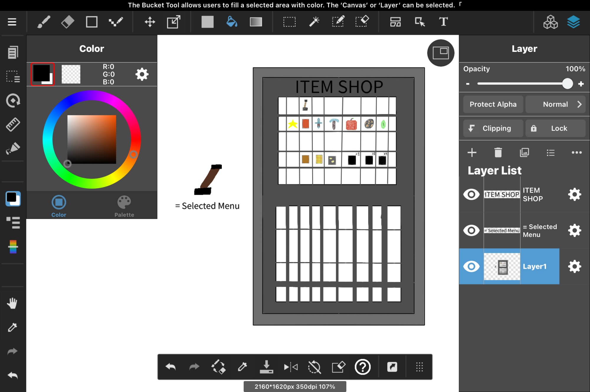Select the Bucket fill tool
Viewport: 590px width, 392px height.
[232, 22]
